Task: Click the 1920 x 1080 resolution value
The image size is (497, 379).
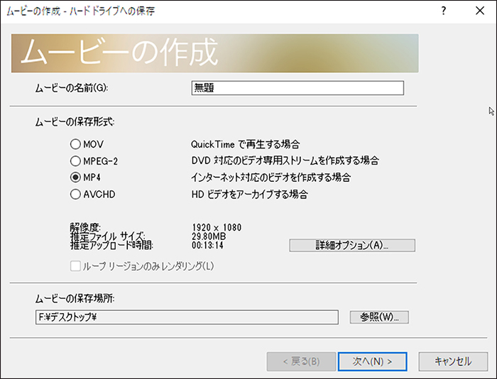Action: [x=217, y=228]
